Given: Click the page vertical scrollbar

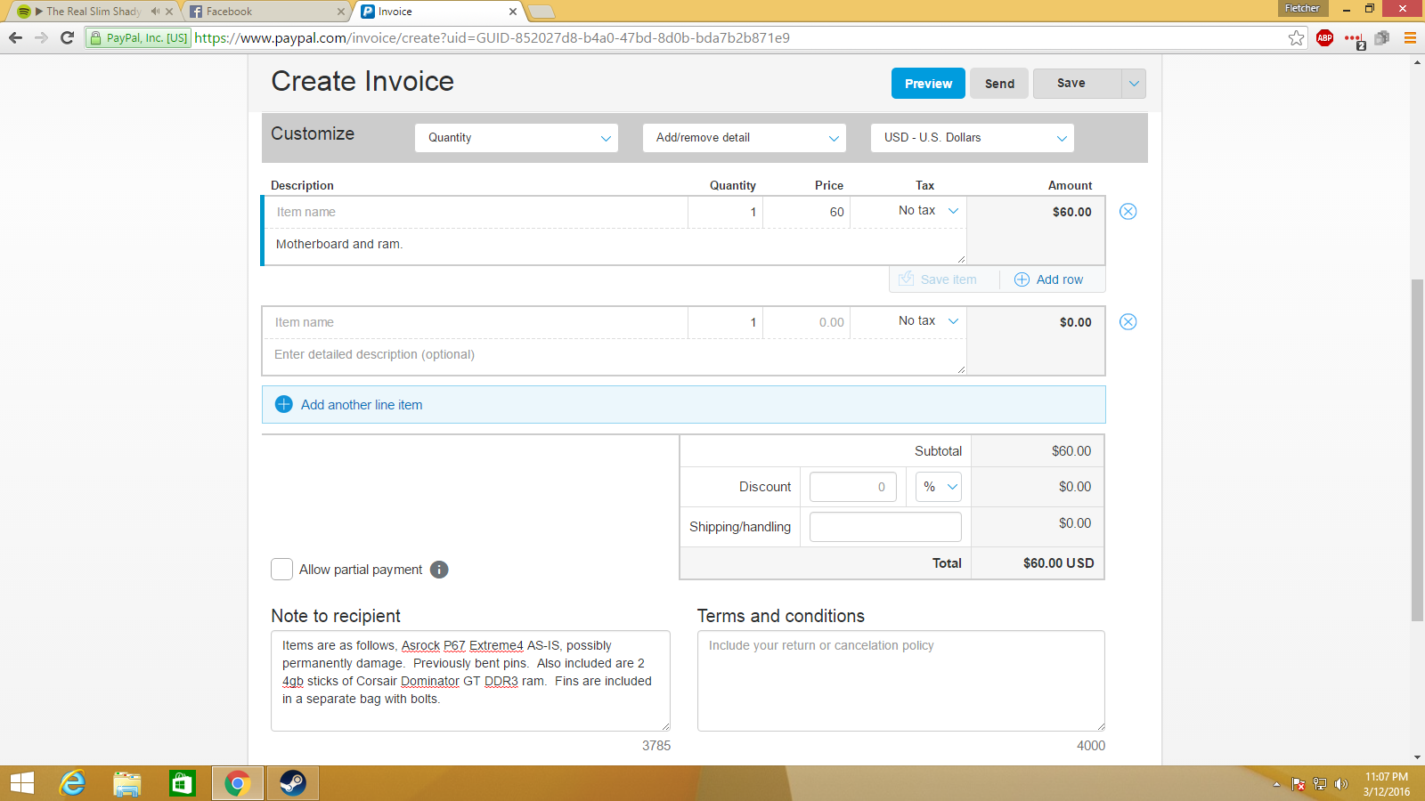Looking at the screenshot, I should 1417,449.
